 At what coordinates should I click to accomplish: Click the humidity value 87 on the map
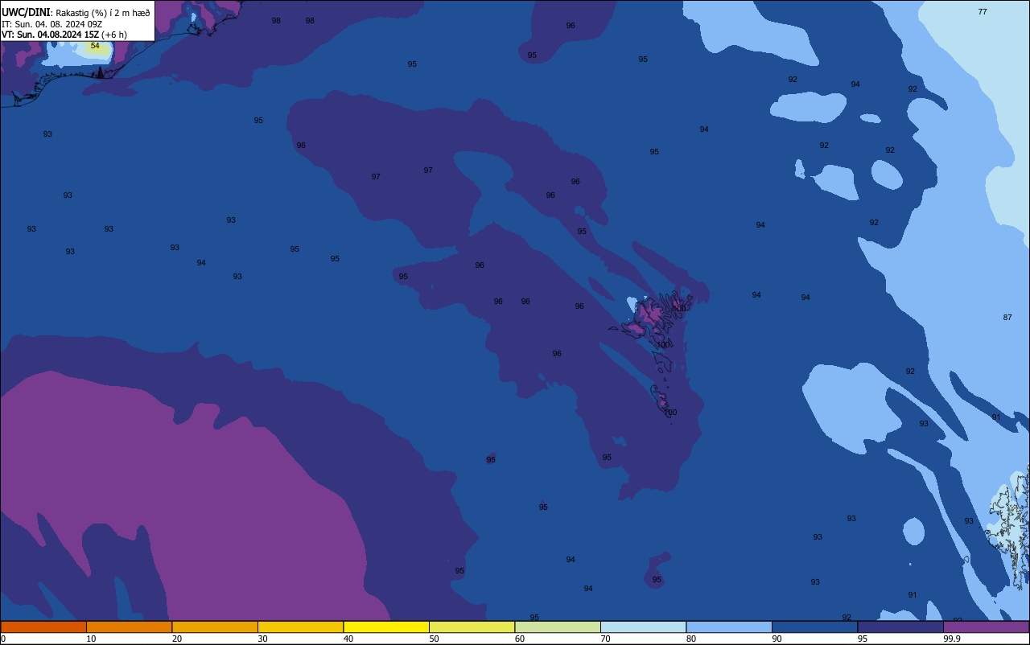point(1007,318)
